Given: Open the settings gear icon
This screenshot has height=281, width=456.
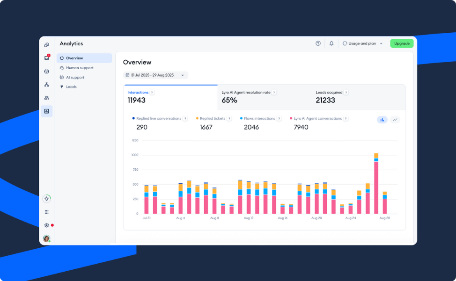Looking at the screenshot, I should click(46, 225).
